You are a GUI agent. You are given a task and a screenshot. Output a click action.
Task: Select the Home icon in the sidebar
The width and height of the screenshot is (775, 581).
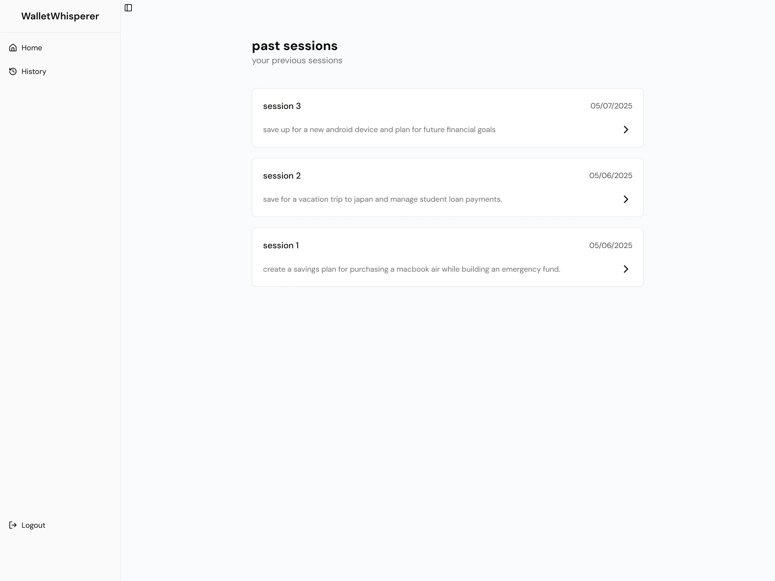[13, 47]
